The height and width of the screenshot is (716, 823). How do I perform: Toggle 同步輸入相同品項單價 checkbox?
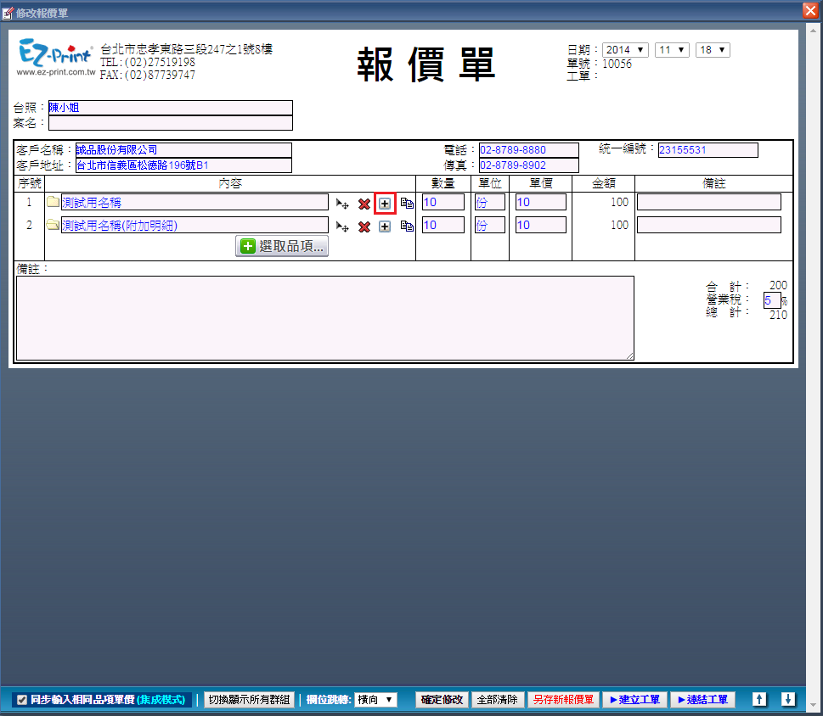point(22,701)
